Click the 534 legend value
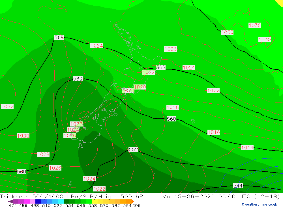The image size is (283, 207). click(x=69, y=206)
